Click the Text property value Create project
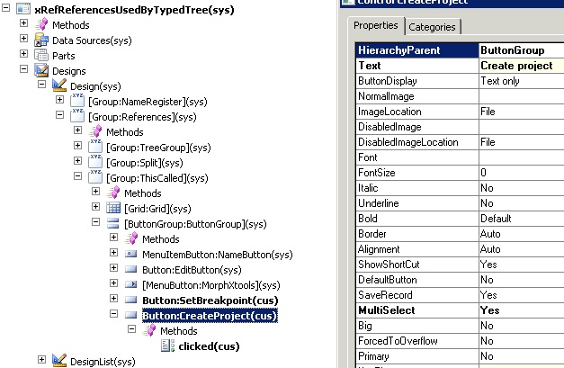The height and width of the screenshot is (368, 564). (521, 66)
